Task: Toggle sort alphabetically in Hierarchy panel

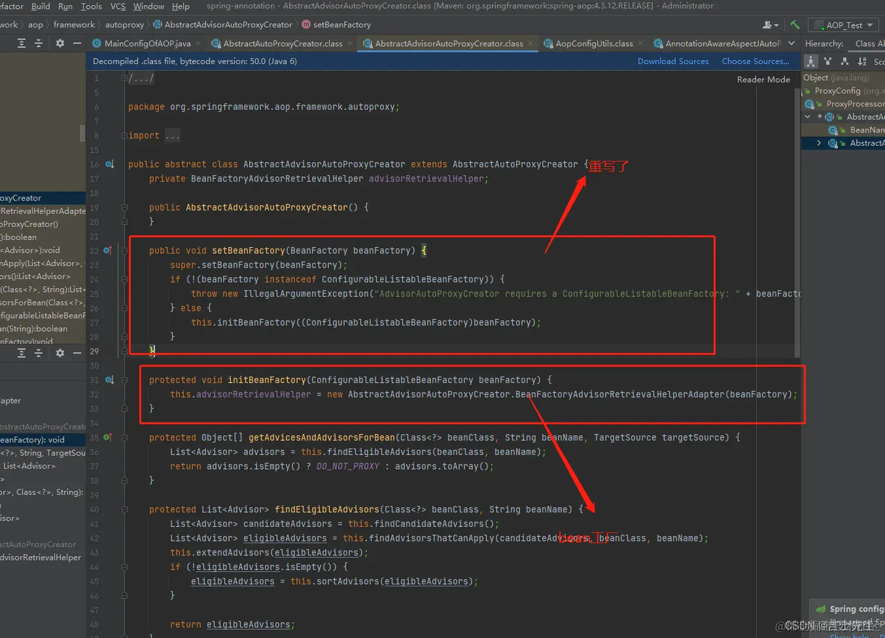Action: (x=862, y=61)
